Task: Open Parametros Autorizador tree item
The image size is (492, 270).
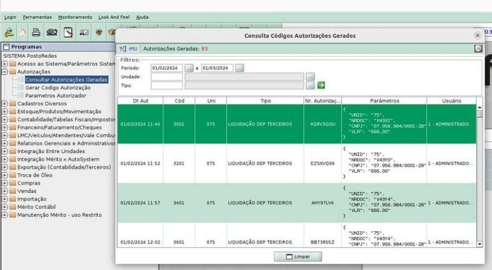Action: pos(55,95)
